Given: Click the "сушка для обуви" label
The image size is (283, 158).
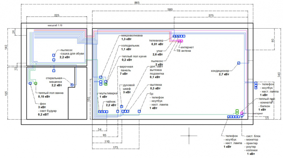Looking at the screenshot, I should [x=72, y=54].
